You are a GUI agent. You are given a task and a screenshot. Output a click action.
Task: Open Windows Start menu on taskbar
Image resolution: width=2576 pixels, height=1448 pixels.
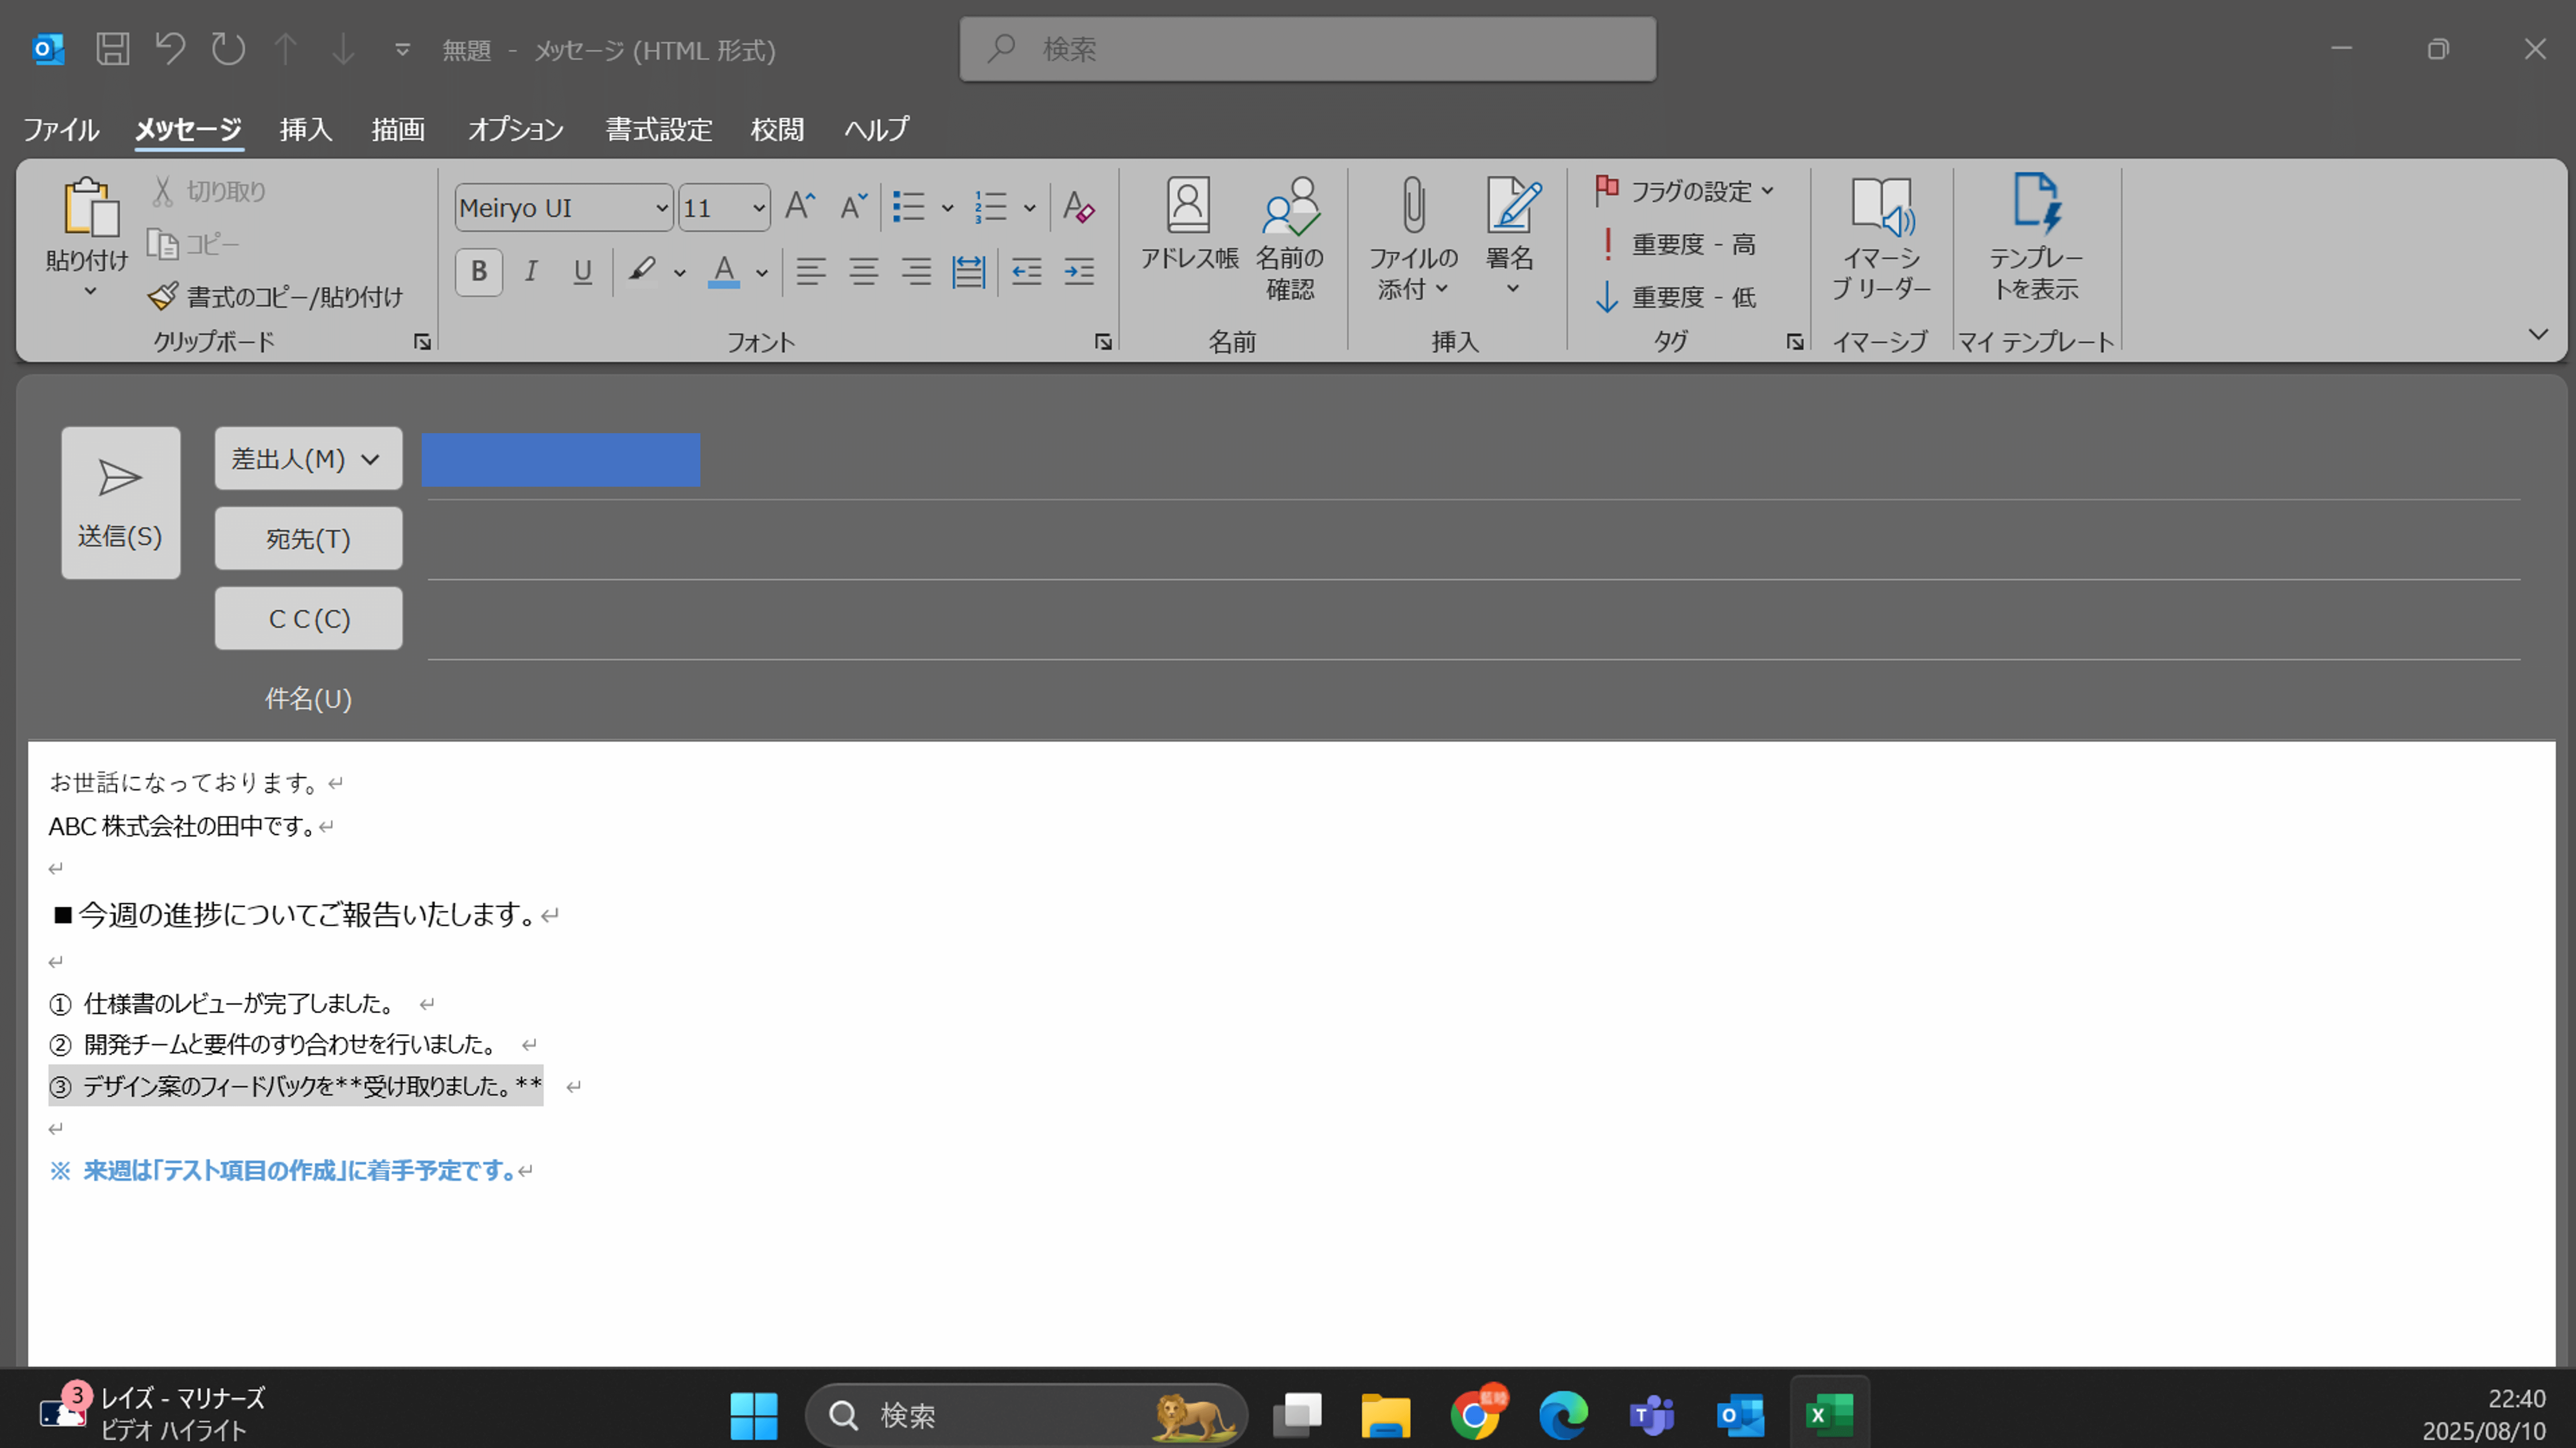(x=753, y=1415)
